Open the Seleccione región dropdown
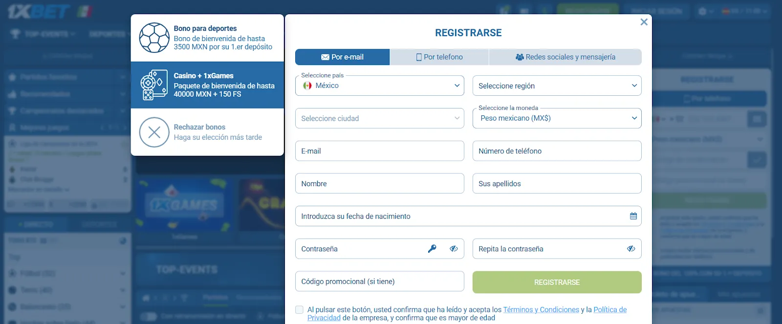Image resolution: width=782 pixels, height=324 pixels. pyautogui.click(x=557, y=86)
